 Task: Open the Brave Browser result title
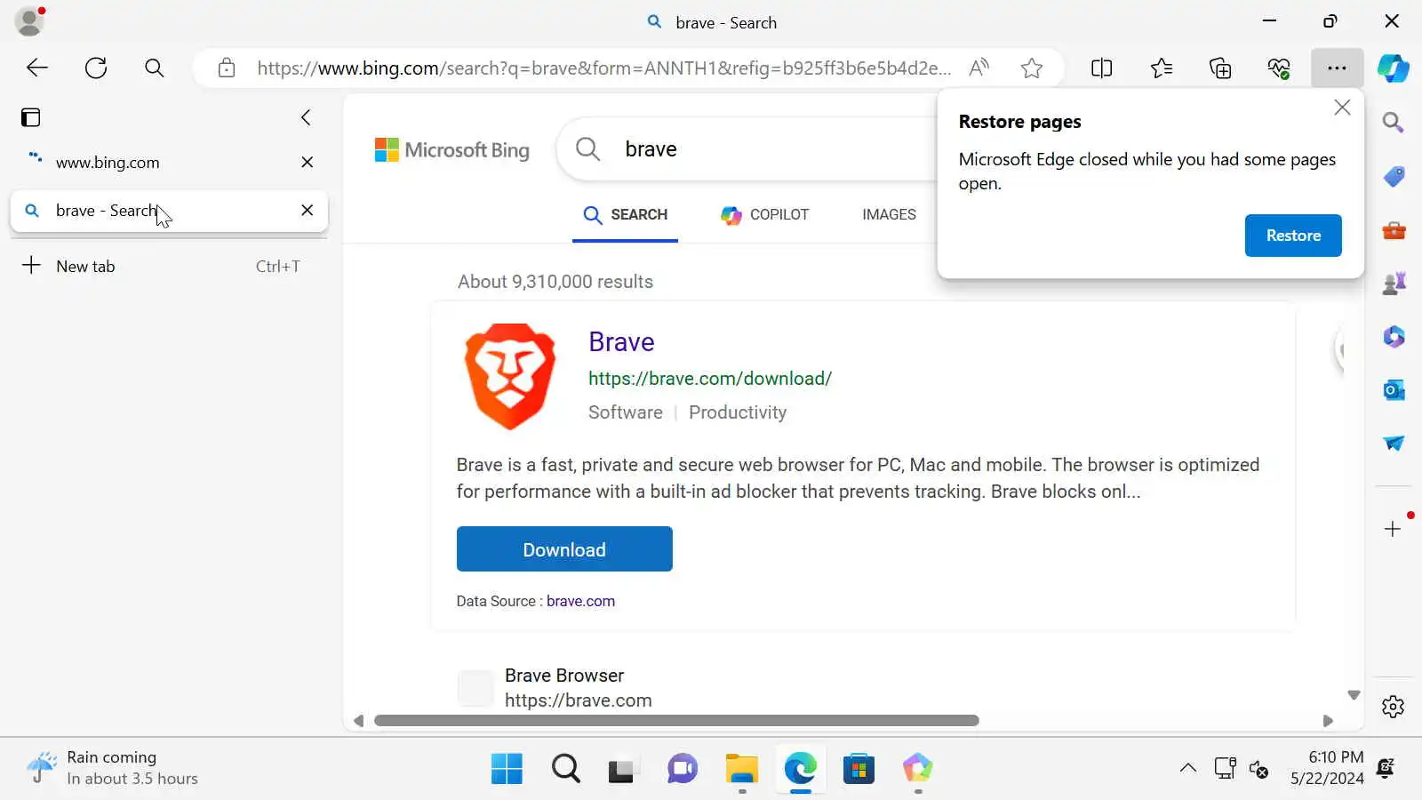564,676
